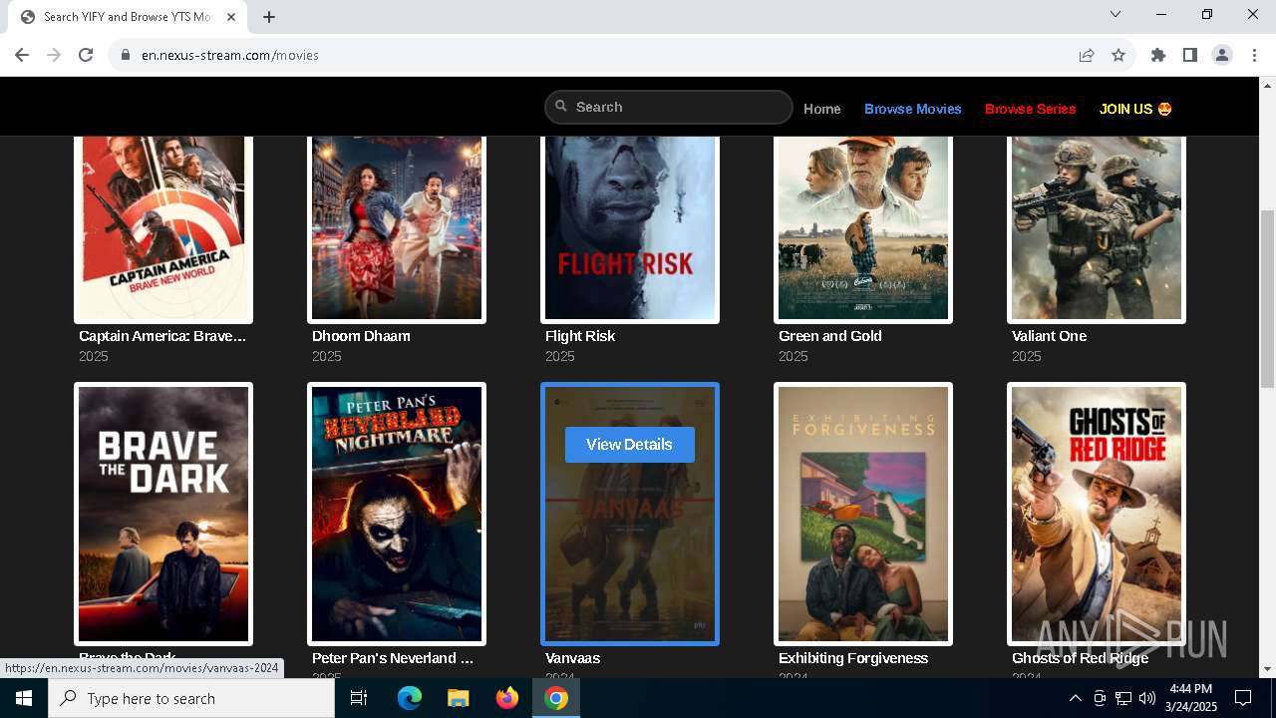Viewport: 1276px width, 718px height.
Task: Open the Flight Risk poster
Action: (630, 228)
